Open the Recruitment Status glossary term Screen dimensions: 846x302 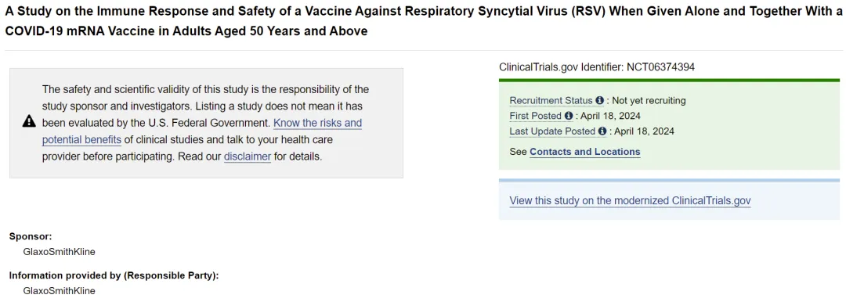pos(551,100)
